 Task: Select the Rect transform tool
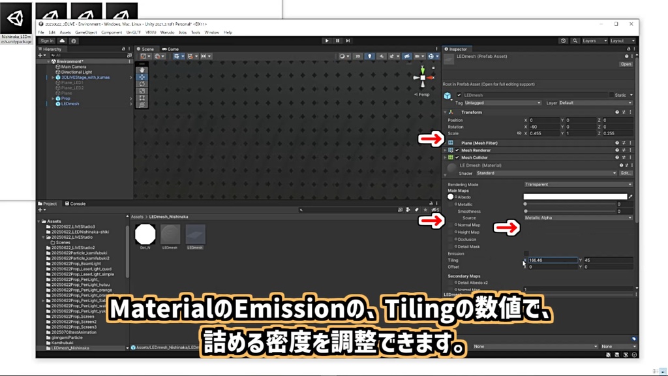coord(142,97)
